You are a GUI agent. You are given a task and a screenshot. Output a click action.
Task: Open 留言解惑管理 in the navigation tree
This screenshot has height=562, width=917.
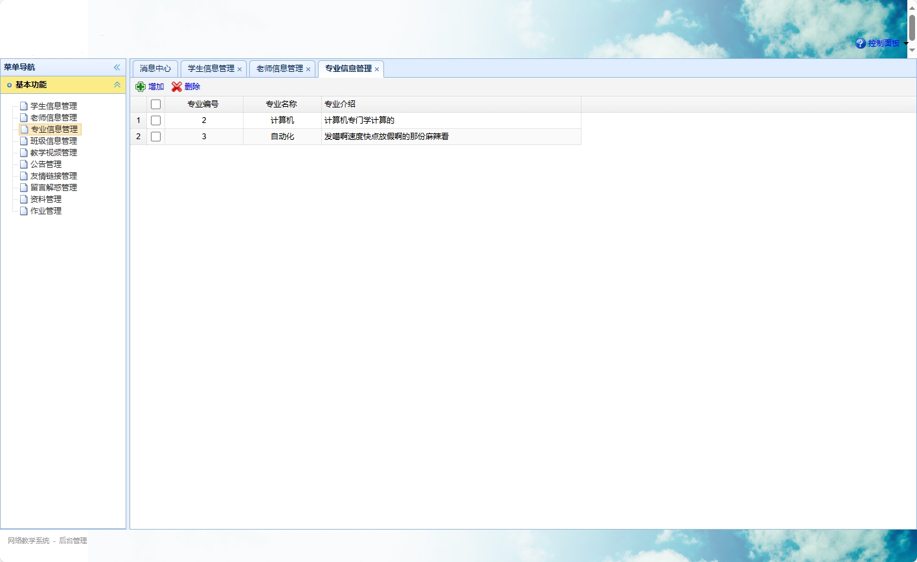(54, 188)
